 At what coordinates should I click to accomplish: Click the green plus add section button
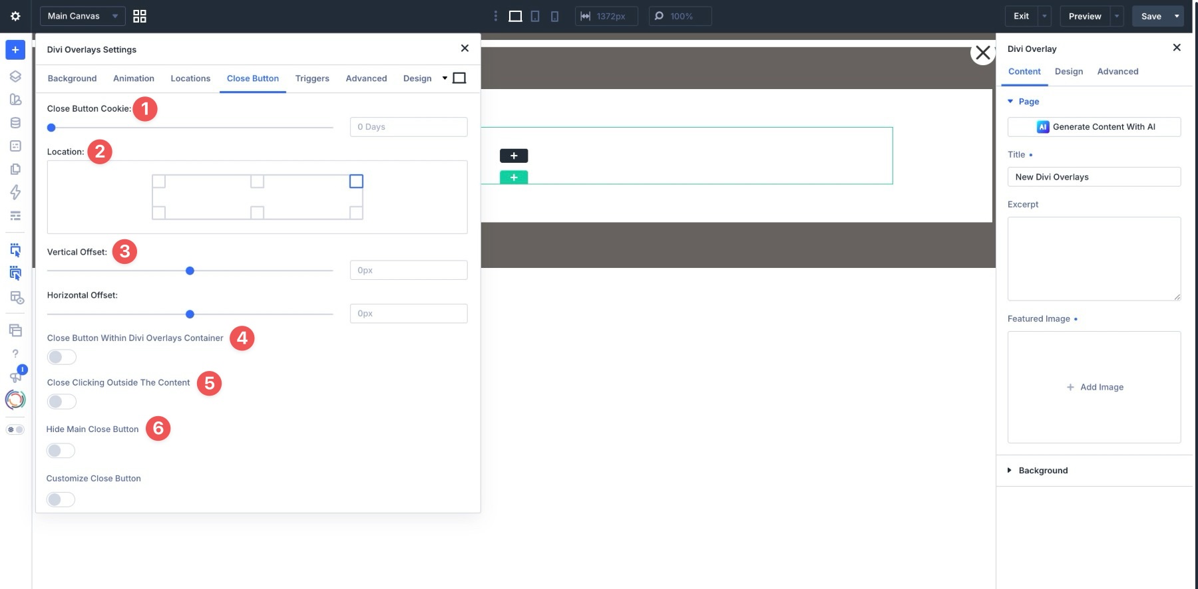(514, 177)
